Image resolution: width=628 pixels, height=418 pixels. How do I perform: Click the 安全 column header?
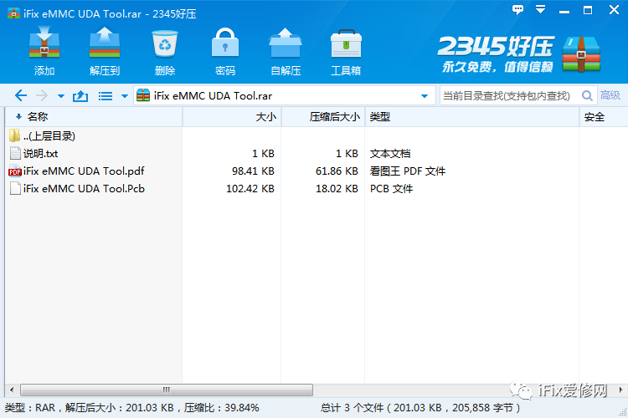604,117
